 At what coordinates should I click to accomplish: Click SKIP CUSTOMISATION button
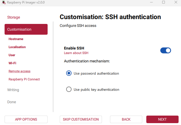81,119
